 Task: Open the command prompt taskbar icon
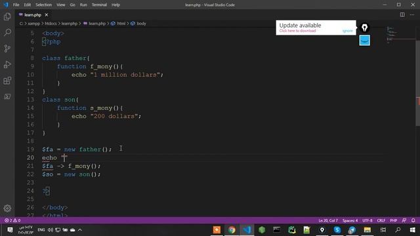(x=277, y=230)
